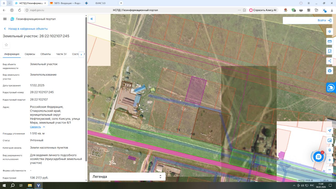Zoom out the map with minus button
This screenshot has width=336, height=189.
(330, 170)
